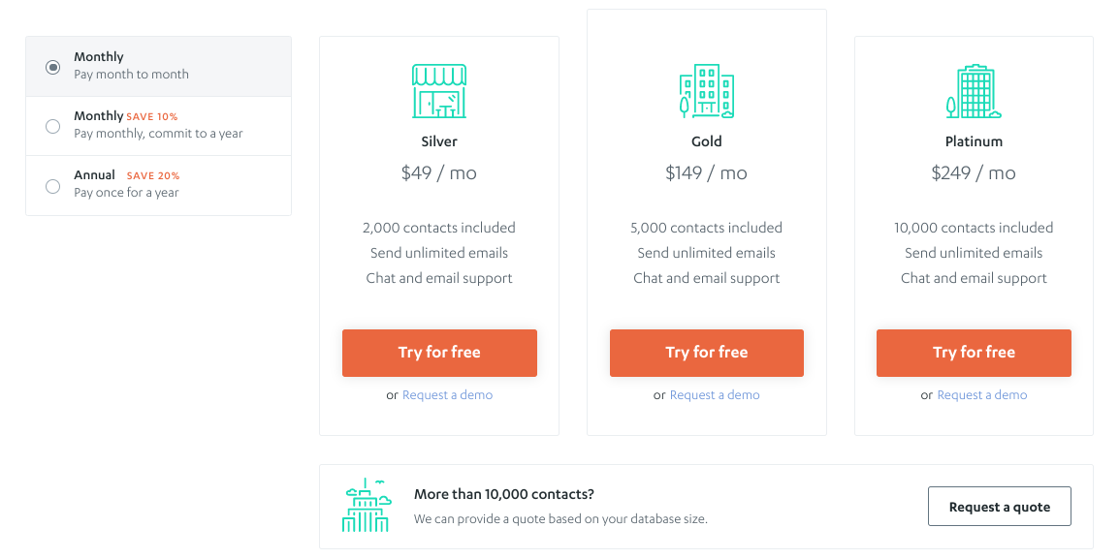The image size is (1119, 559).
Task: Click the city skyline enterprise icon
Action: click(x=366, y=506)
